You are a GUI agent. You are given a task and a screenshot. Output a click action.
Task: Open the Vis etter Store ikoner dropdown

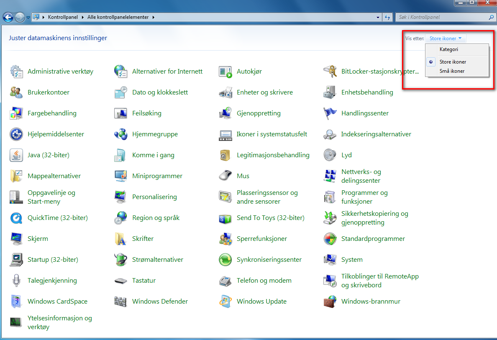point(446,38)
